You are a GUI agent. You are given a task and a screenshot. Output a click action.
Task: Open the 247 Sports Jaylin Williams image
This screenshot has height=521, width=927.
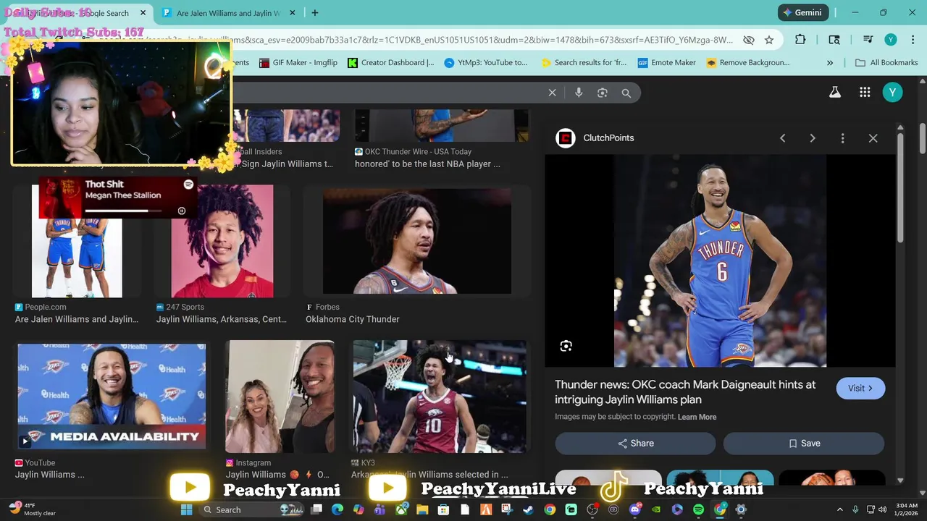coord(222,241)
